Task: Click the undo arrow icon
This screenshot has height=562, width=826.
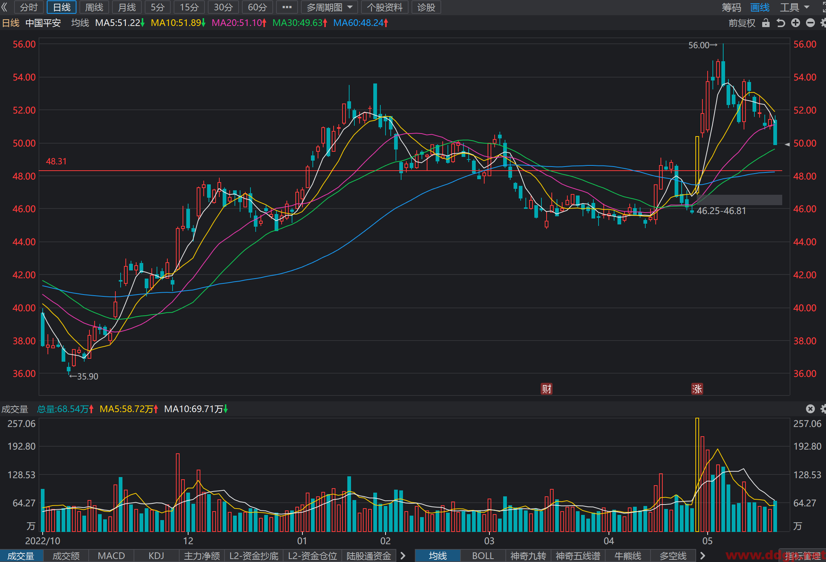Action: point(781,23)
